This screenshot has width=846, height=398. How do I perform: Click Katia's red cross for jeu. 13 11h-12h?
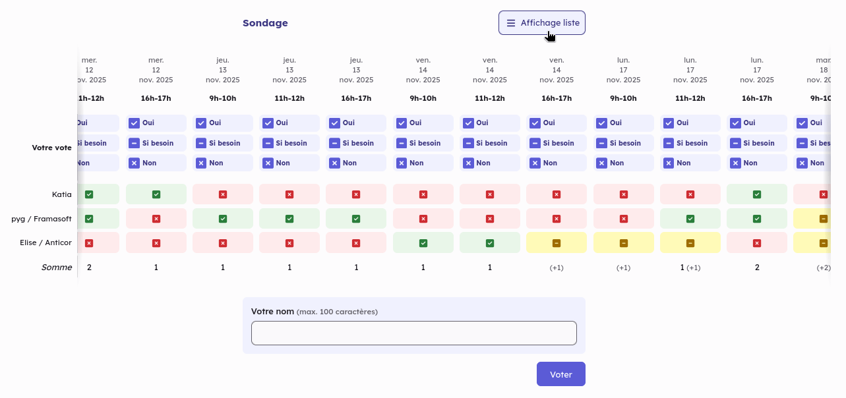[x=289, y=194]
